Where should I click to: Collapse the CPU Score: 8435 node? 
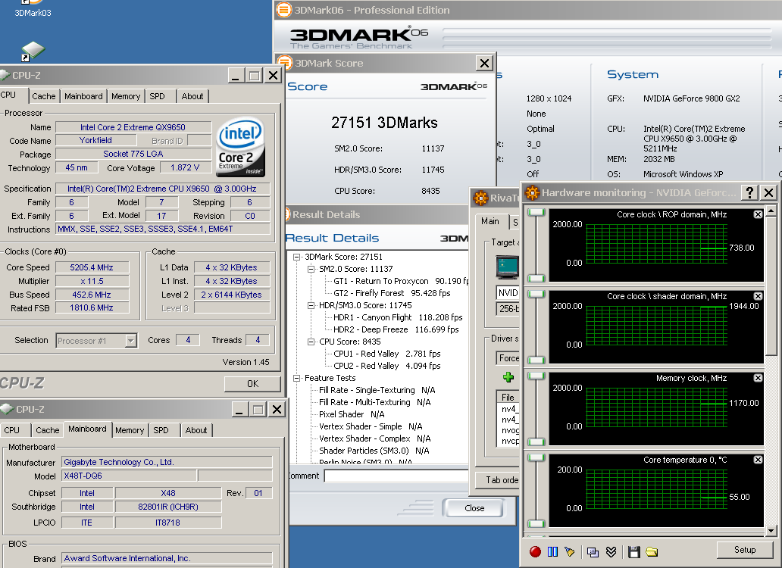pos(311,342)
